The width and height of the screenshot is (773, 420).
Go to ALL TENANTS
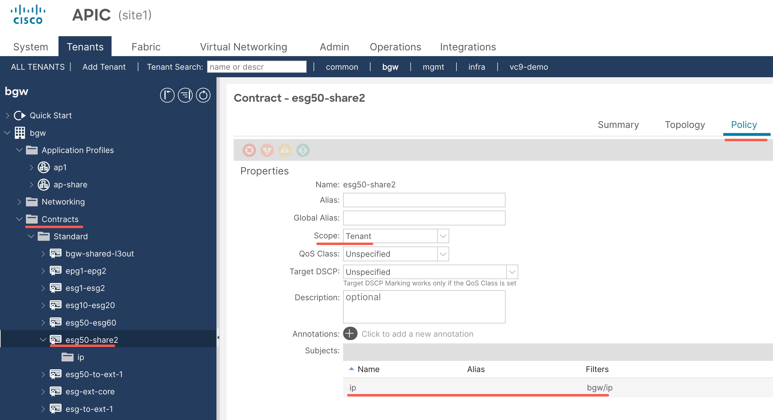pos(38,67)
